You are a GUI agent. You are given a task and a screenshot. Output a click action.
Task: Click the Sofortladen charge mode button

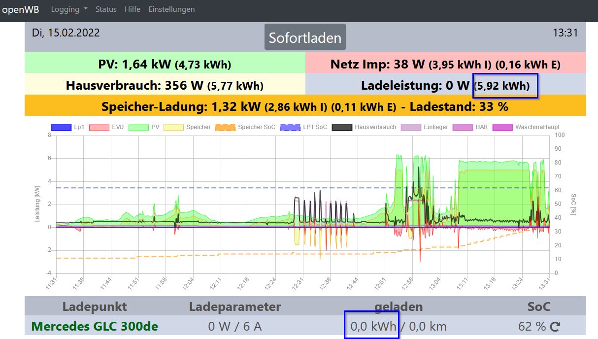click(x=305, y=37)
